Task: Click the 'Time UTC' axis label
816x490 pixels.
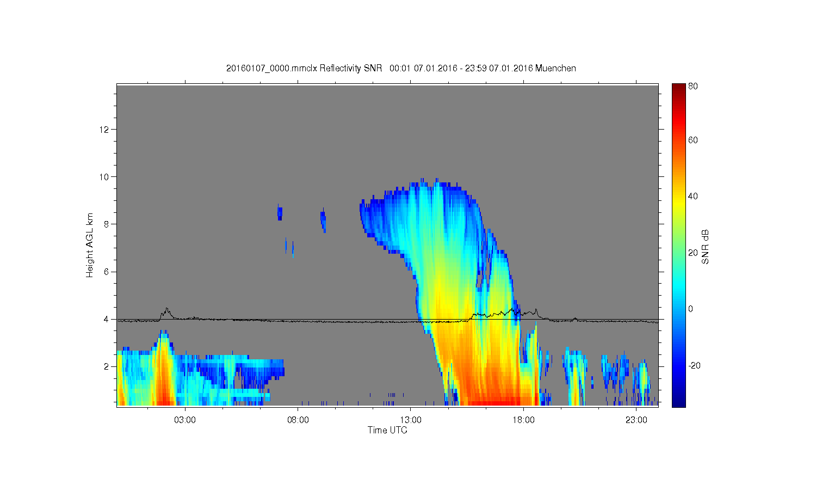Action: (x=387, y=430)
